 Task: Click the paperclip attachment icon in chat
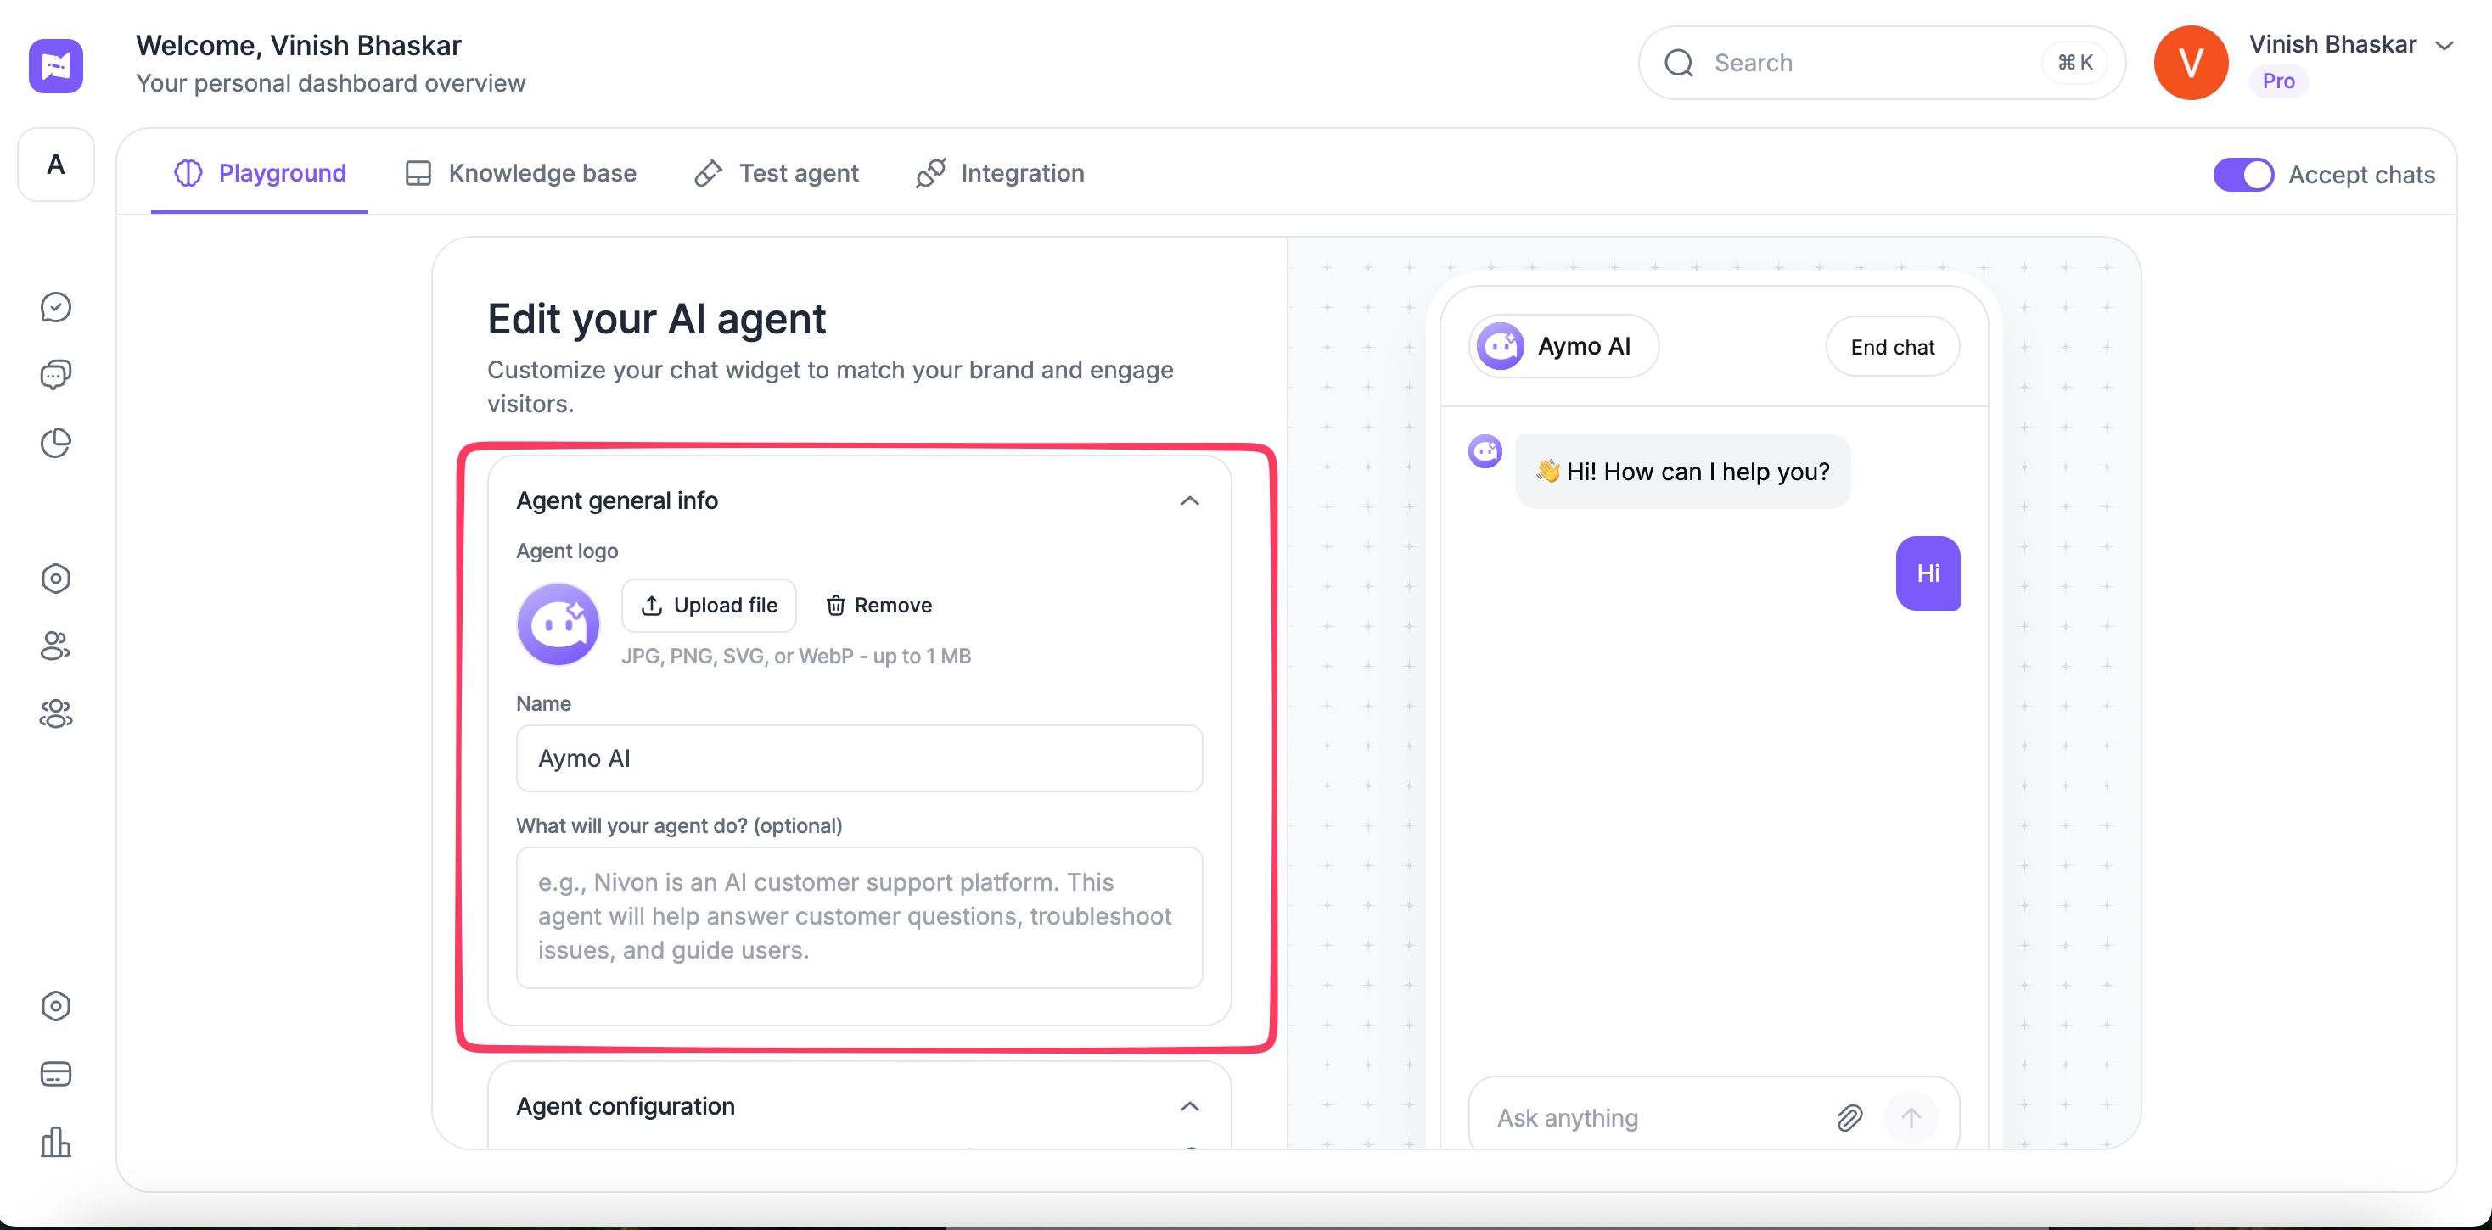tap(1849, 1118)
